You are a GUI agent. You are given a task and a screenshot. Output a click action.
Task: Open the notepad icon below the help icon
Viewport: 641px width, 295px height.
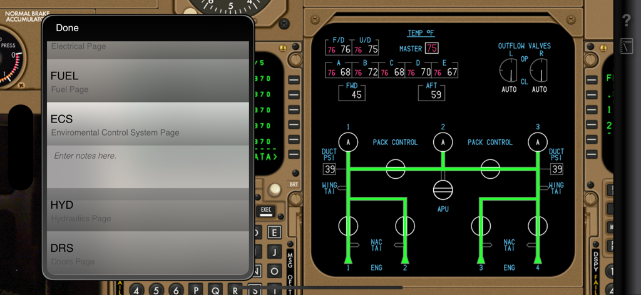pos(626,45)
